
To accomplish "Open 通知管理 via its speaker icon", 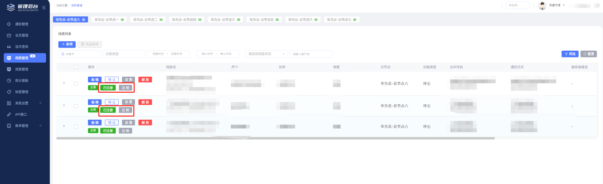I will [x=9, y=24].
